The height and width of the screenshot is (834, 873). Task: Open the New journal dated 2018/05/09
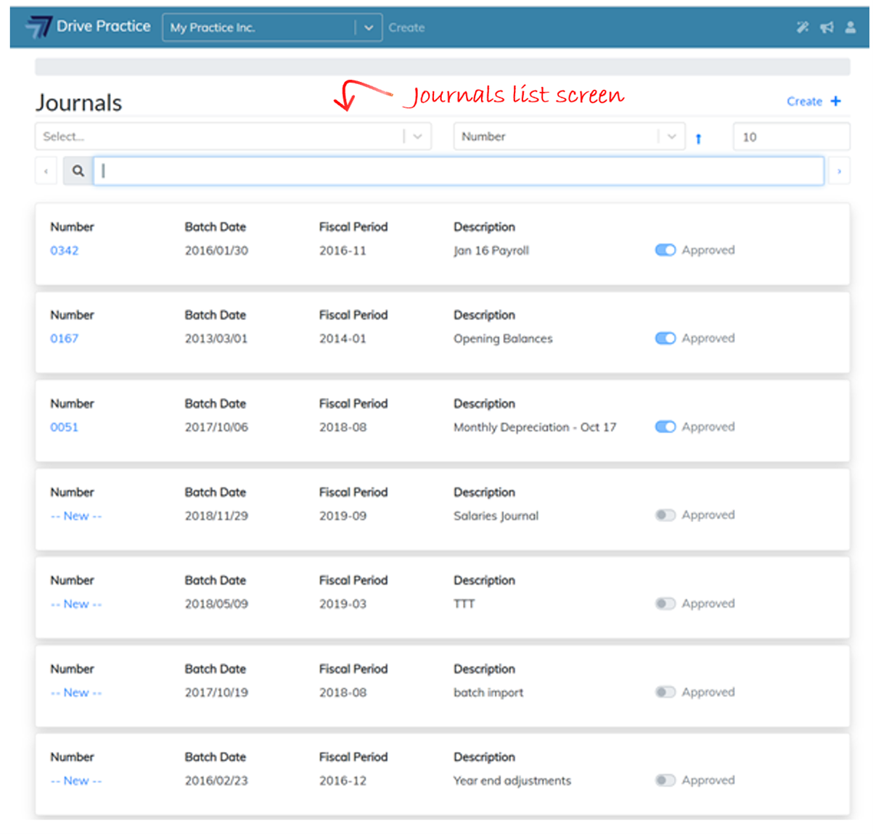pyautogui.click(x=76, y=604)
